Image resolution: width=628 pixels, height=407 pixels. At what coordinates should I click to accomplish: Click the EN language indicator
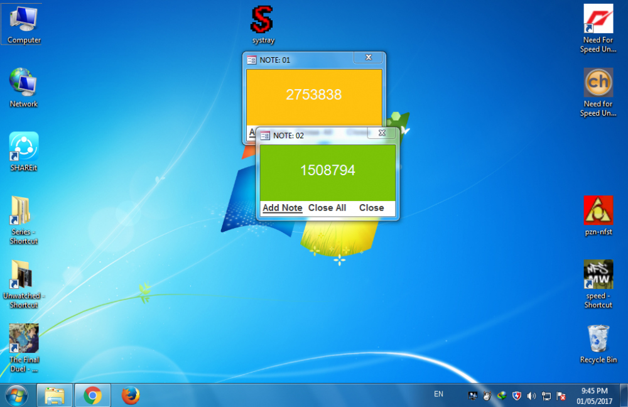click(x=438, y=394)
